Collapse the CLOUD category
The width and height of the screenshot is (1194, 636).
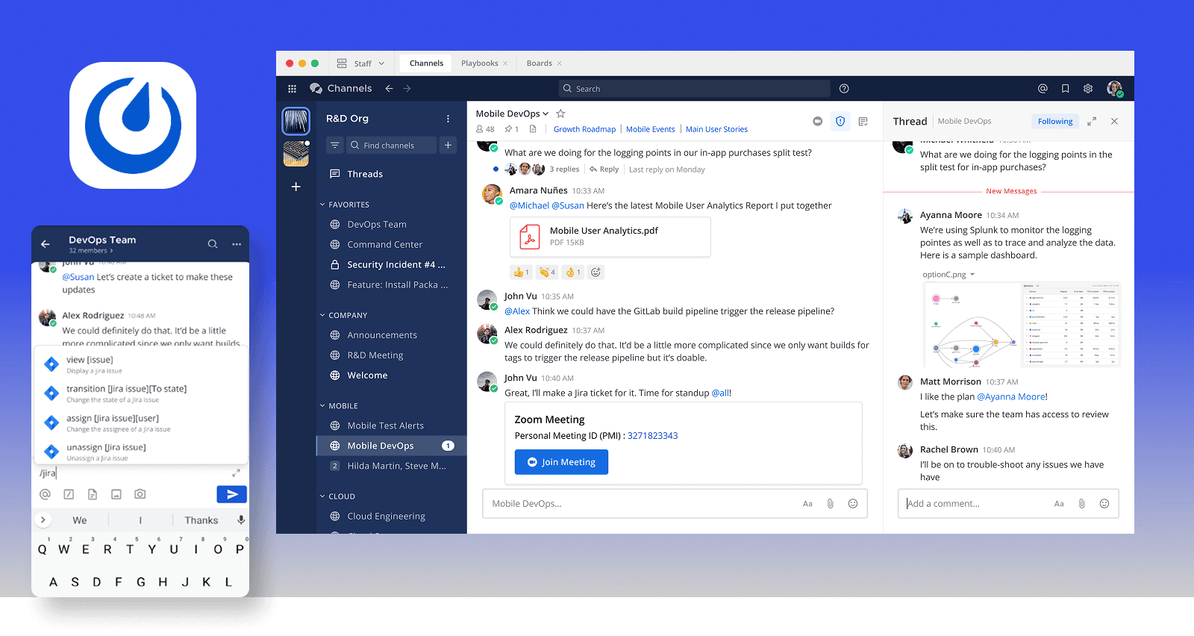pos(322,496)
